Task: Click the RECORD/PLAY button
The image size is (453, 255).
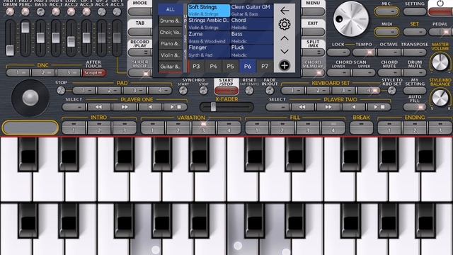Action: (140, 52)
